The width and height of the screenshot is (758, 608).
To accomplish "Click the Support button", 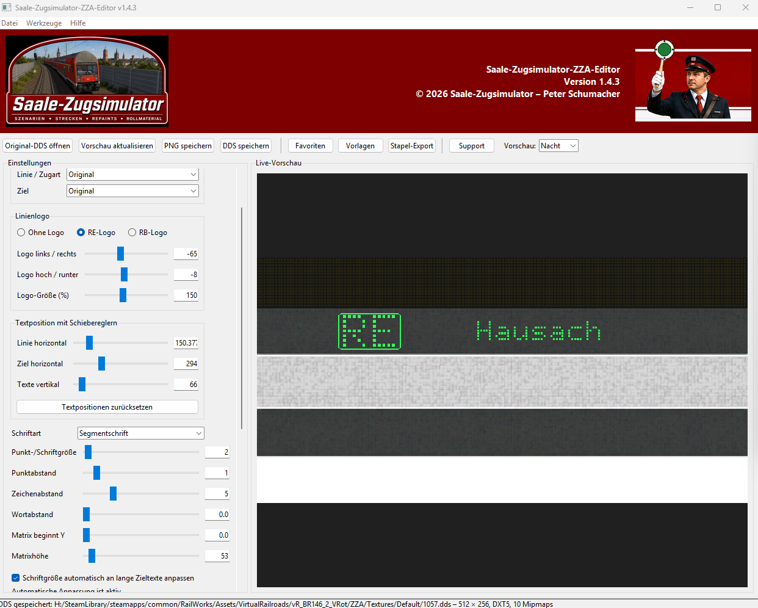I will (472, 146).
